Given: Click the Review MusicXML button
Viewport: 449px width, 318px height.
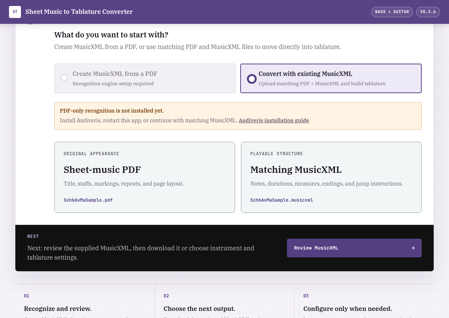Looking at the screenshot, I should pos(354,248).
